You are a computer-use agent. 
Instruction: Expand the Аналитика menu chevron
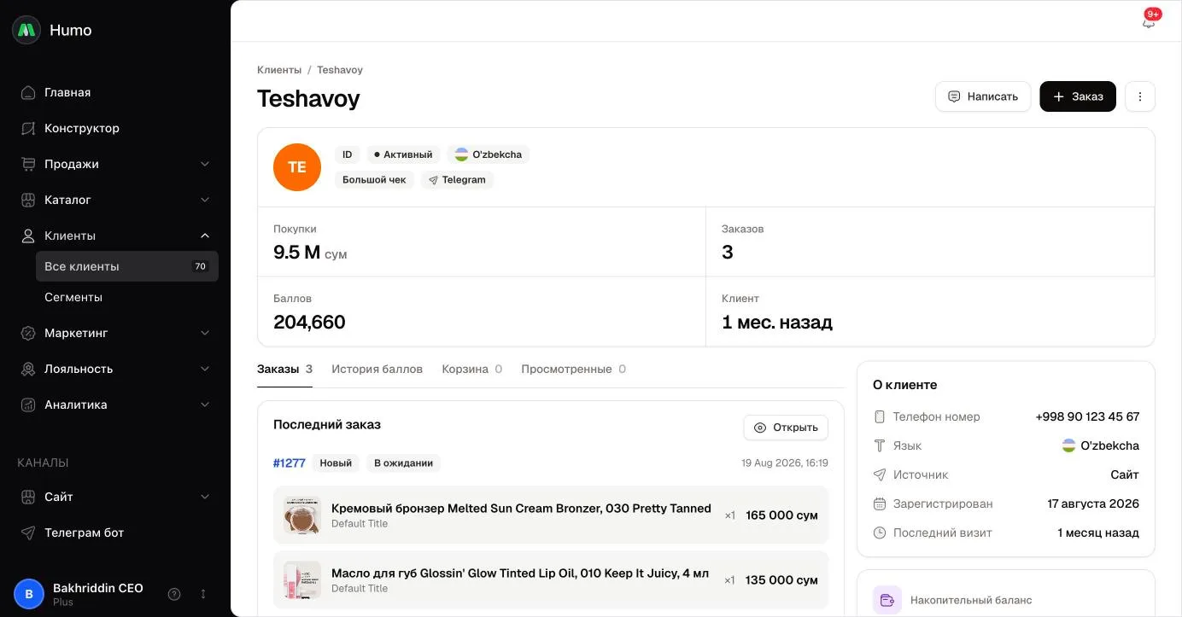(x=205, y=405)
